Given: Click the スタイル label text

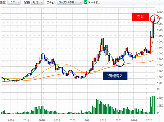Looking at the screenshot, I should [x=51, y=2].
